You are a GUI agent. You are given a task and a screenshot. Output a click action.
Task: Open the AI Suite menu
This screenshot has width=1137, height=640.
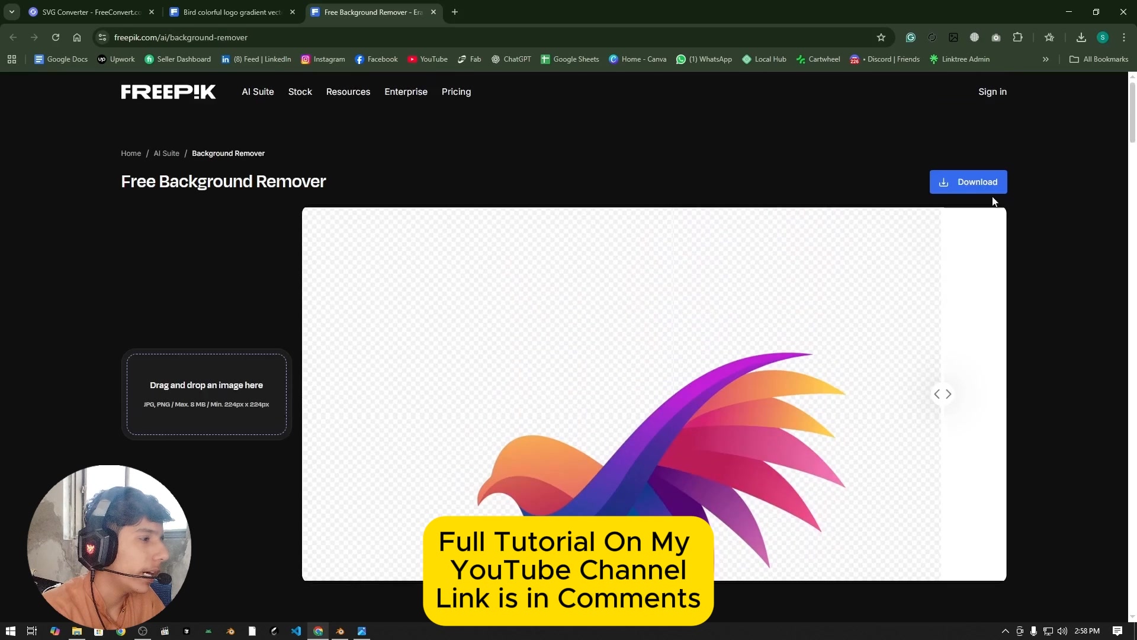(x=258, y=92)
